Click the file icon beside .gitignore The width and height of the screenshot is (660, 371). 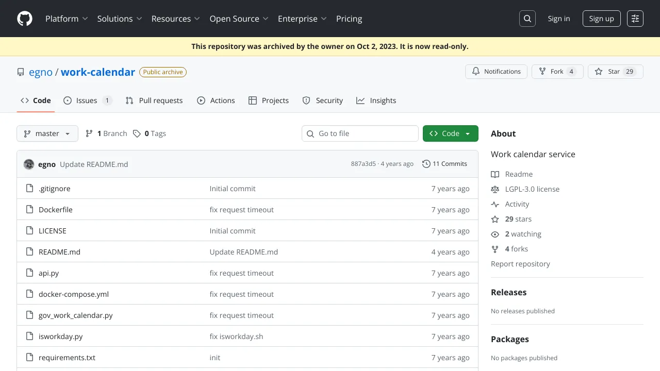pyautogui.click(x=29, y=189)
